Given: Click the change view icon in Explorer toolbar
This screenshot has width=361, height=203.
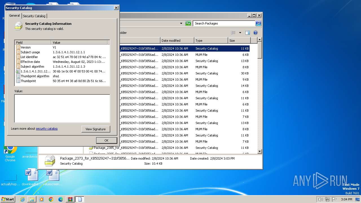Looking at the screenshot, I should pos(233,33).
